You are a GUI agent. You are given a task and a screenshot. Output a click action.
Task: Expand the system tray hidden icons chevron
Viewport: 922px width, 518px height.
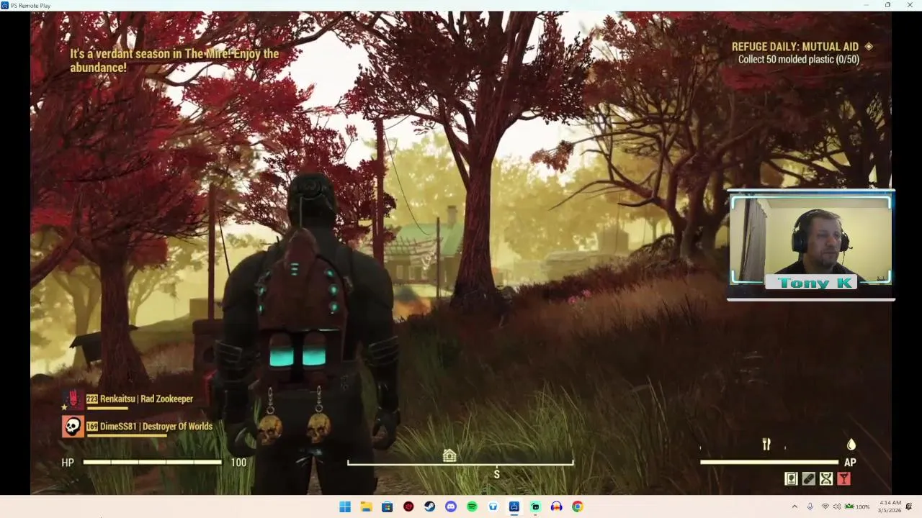click(x=795, y=506)
